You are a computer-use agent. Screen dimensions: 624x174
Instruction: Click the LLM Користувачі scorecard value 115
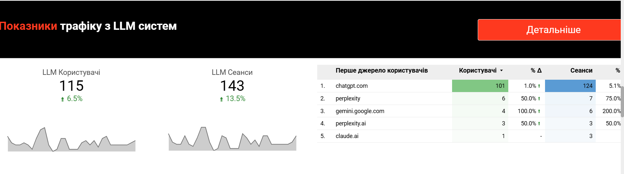click(x=71, y=86)
